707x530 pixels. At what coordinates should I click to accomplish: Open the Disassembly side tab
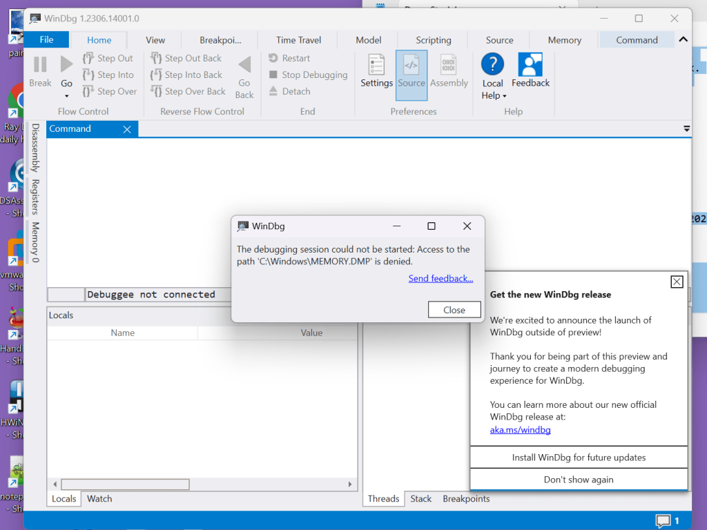tap(35, 148)
